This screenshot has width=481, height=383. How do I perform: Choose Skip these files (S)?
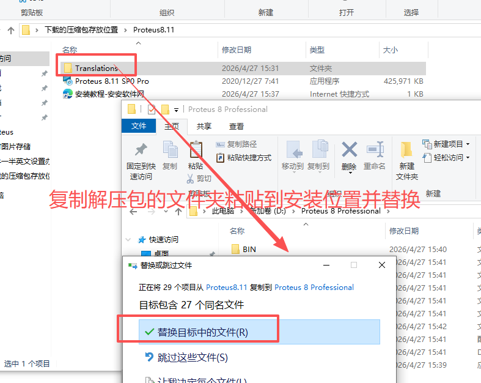193,357
